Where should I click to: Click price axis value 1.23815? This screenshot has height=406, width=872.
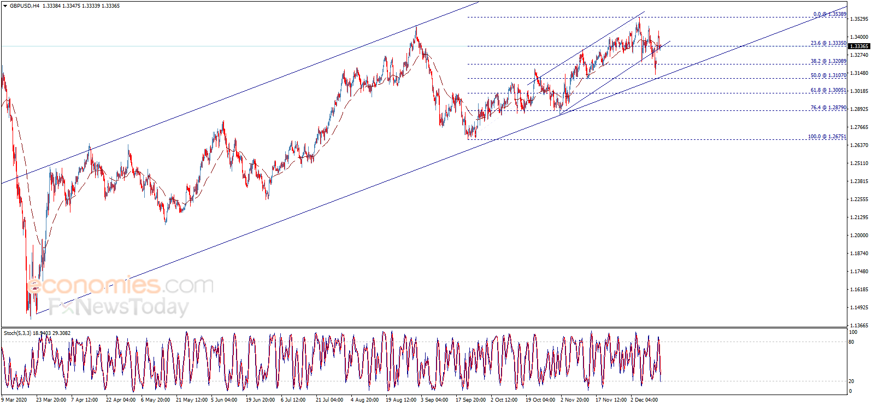859,181
